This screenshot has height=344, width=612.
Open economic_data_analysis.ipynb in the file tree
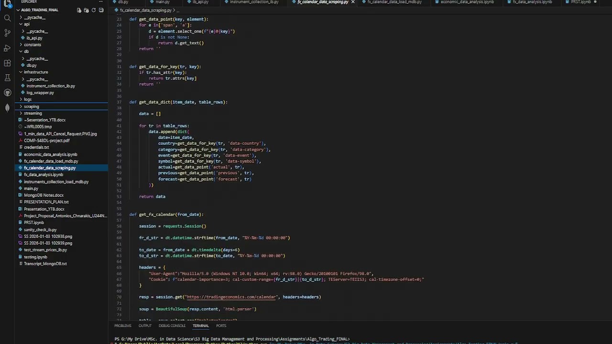pos(50,154)
